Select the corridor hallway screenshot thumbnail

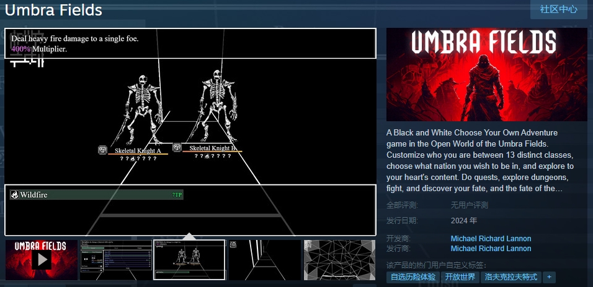[265, 260]
